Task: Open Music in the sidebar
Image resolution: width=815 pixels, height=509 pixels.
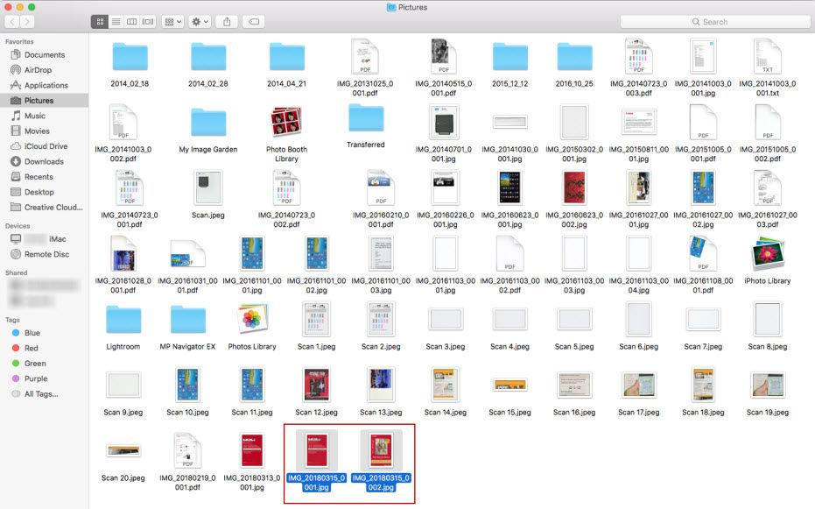Action: tap(44, 116)
